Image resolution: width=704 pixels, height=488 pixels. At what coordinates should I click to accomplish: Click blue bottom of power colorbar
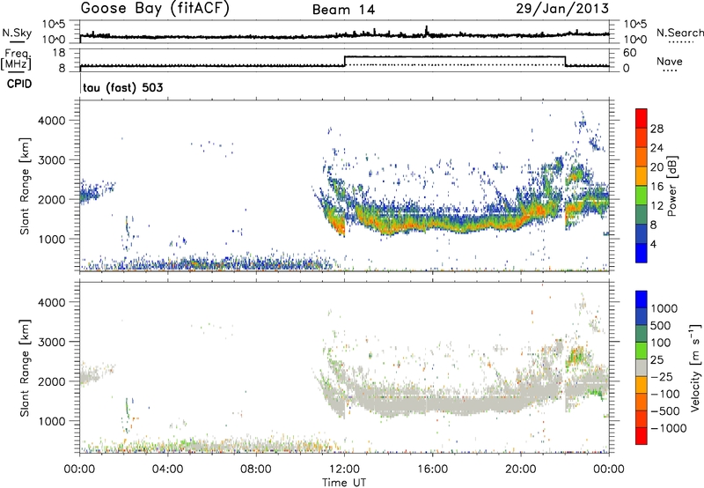click(642, 253)
